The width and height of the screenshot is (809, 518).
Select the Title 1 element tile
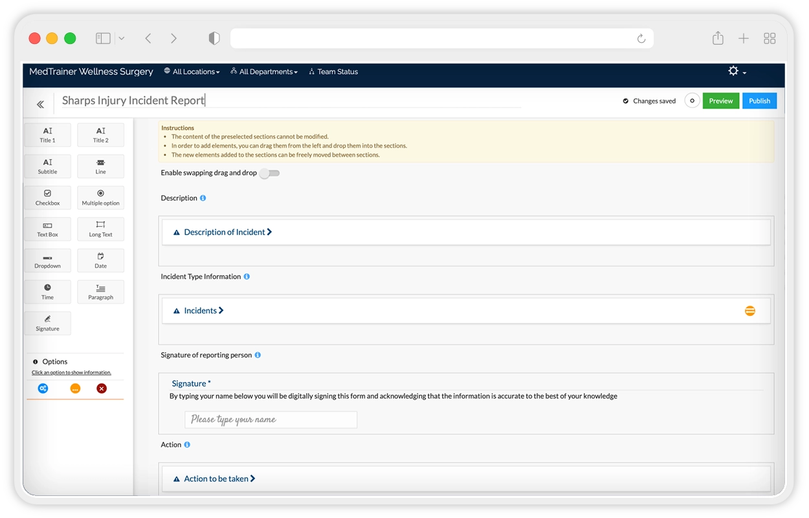47,135
